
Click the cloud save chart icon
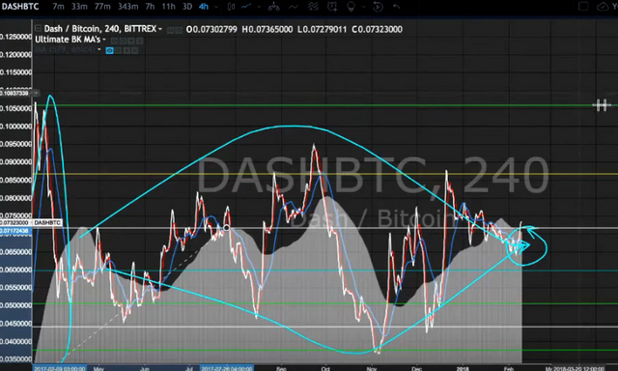pos(603,7)
